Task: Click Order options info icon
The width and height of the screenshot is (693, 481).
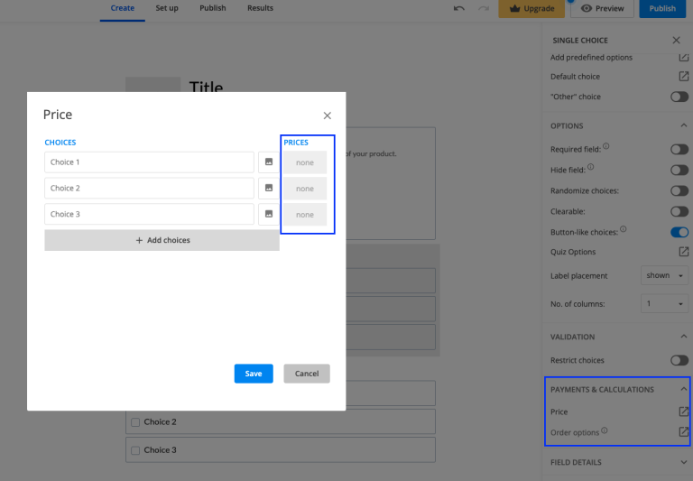Action: [605, 430]
